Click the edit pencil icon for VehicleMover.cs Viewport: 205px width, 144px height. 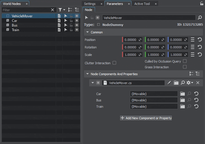pos(169,83)
